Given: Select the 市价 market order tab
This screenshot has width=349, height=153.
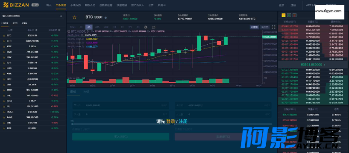Looking at the screenshot, I should pyautogui.click(x=86, y=91).
